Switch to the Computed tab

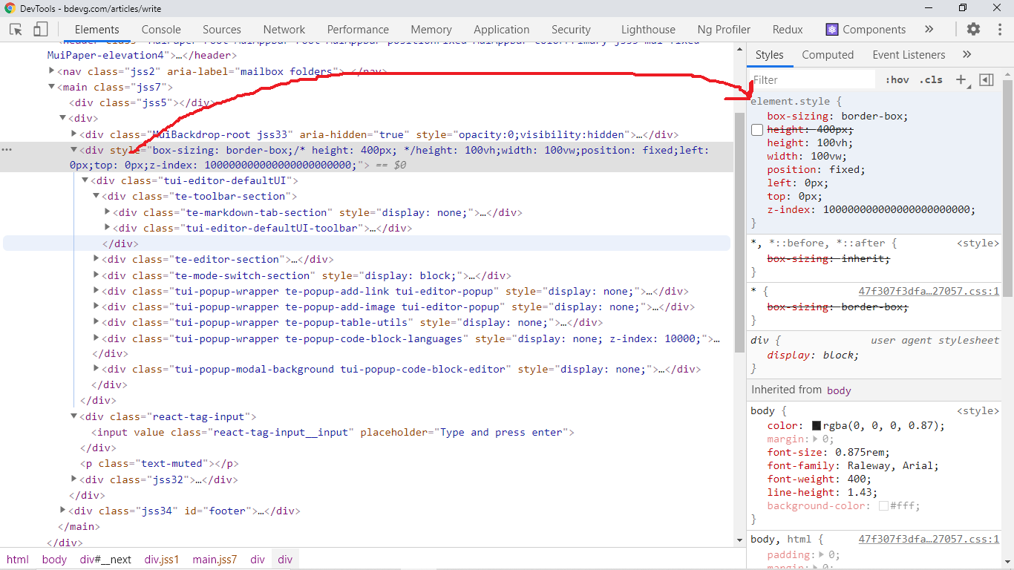[828, 54]
